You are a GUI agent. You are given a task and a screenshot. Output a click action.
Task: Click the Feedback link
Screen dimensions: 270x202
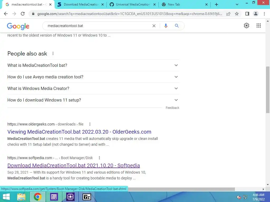tap(172, 108)
